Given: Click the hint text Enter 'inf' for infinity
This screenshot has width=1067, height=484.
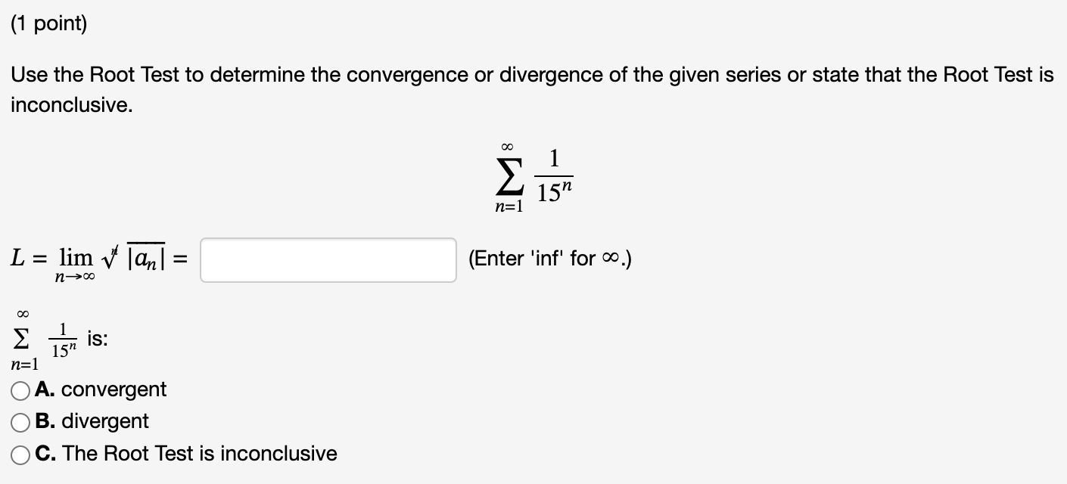Looking at the screenshot, I should click(x=550, y=259).
